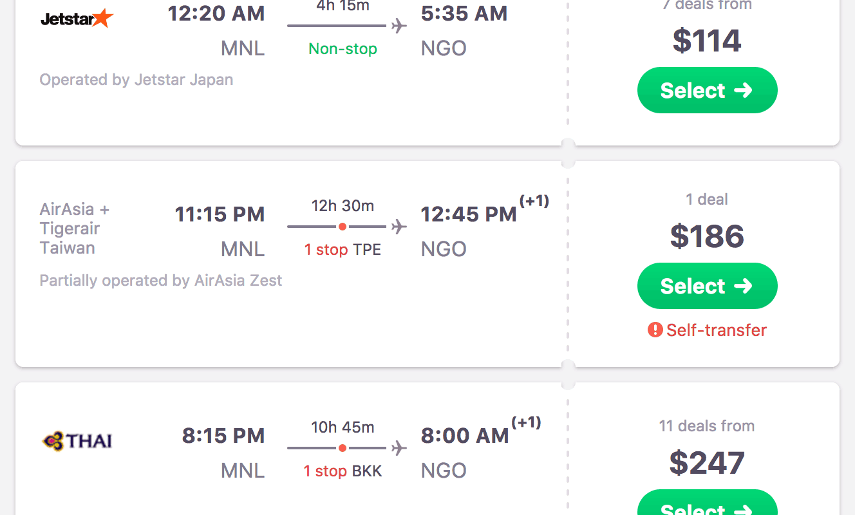
Task: Click the $186 price
Action: (707, 236)
